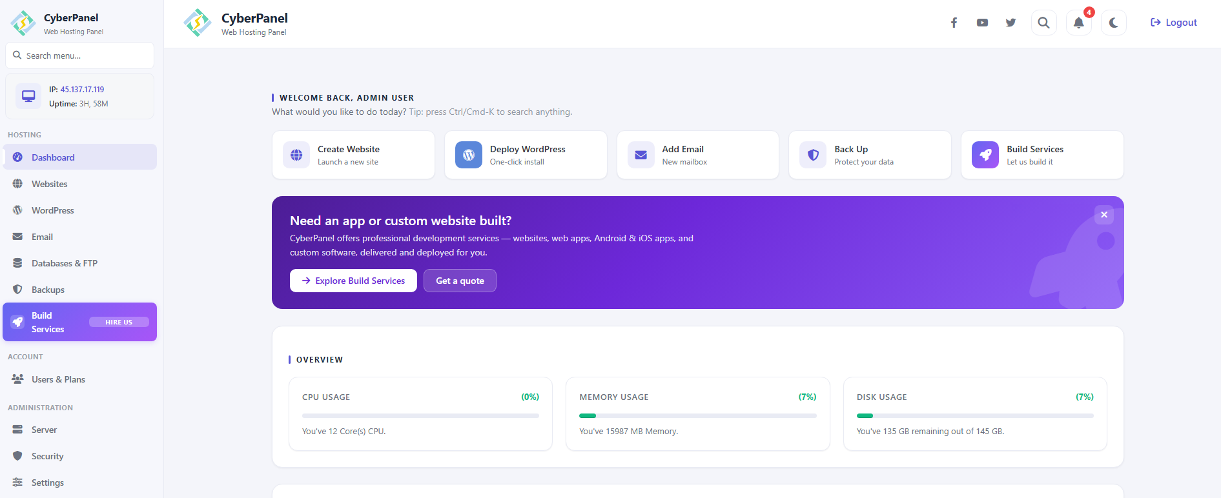
Task: Click the CyberPanel logo in the sidebar
Action: [x=23, y=23]
